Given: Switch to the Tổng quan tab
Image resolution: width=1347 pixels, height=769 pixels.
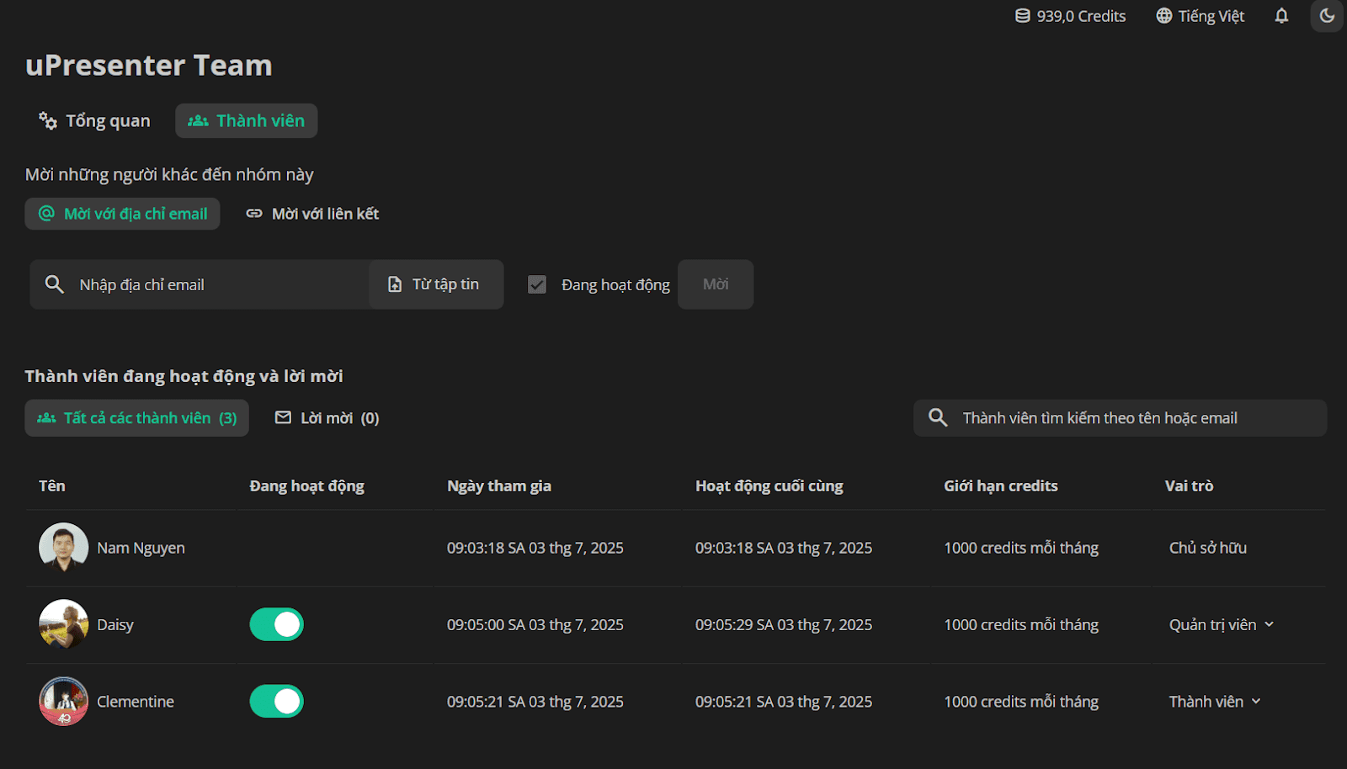Looking at the screenshot, I should point(95,120).
